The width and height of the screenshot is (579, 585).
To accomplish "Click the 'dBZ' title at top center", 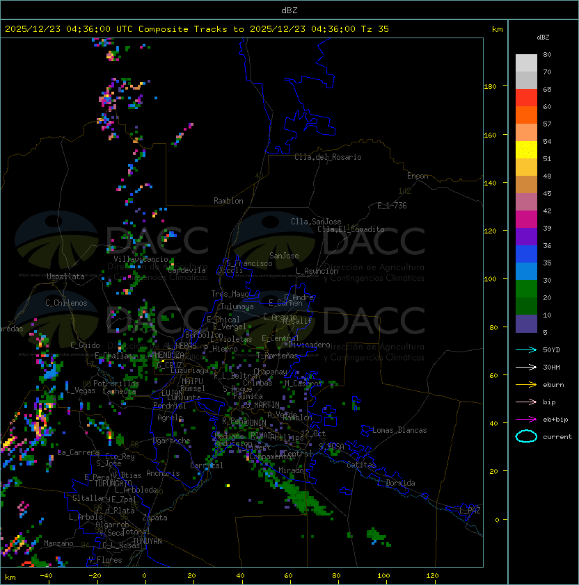I will click(x=289, y=10).
